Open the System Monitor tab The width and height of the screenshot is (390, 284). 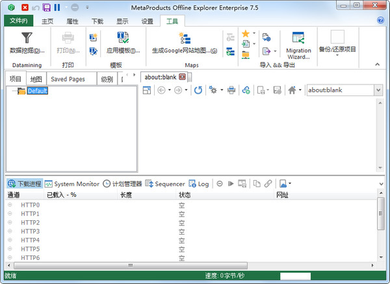click(72, 184)
